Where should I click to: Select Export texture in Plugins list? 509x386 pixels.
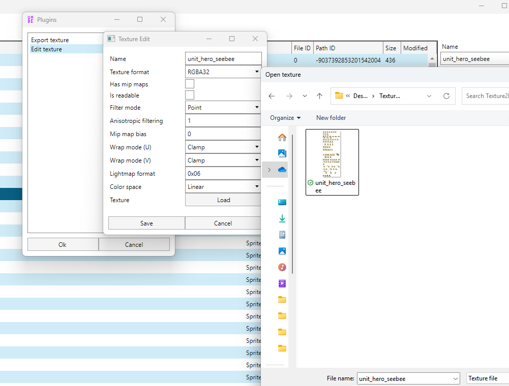pyautogui.click(x=50, y=40)
